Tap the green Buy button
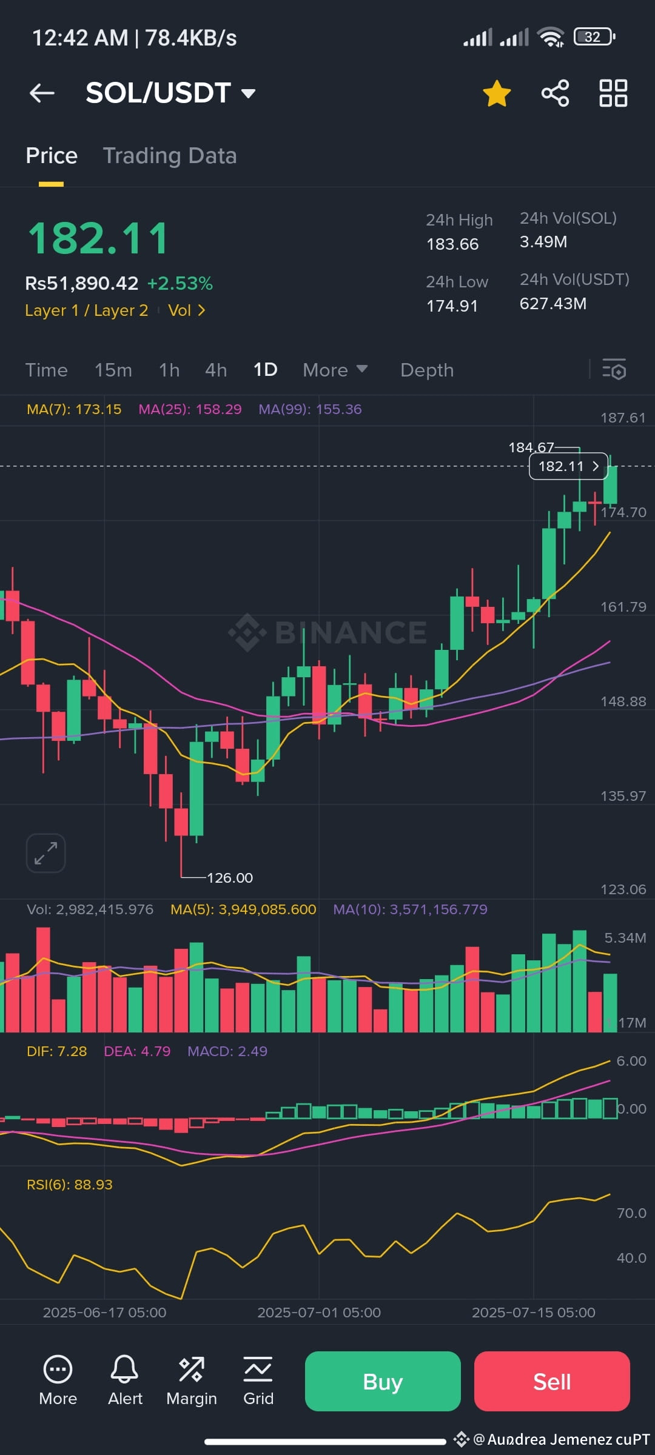Screen dimensions: 655x1455 (x=383, y=1381)
